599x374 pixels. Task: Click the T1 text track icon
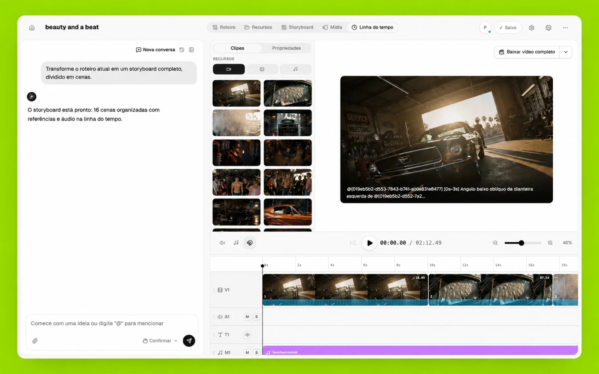(x=220, y=335)
